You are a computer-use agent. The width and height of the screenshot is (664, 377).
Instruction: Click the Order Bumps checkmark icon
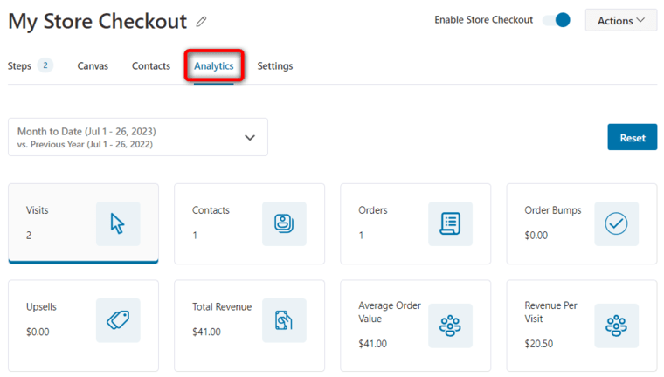(x=616, y=223)
